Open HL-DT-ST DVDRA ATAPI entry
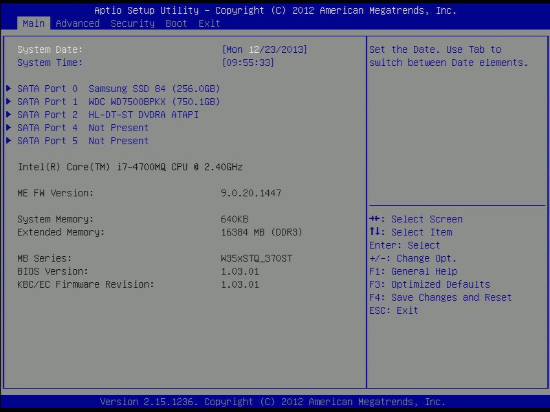Viewport: 550px width, 412px height. point(144,115)
